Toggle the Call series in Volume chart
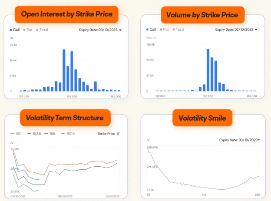Screen dimensions: 271x201 click(x=151, y=30)
